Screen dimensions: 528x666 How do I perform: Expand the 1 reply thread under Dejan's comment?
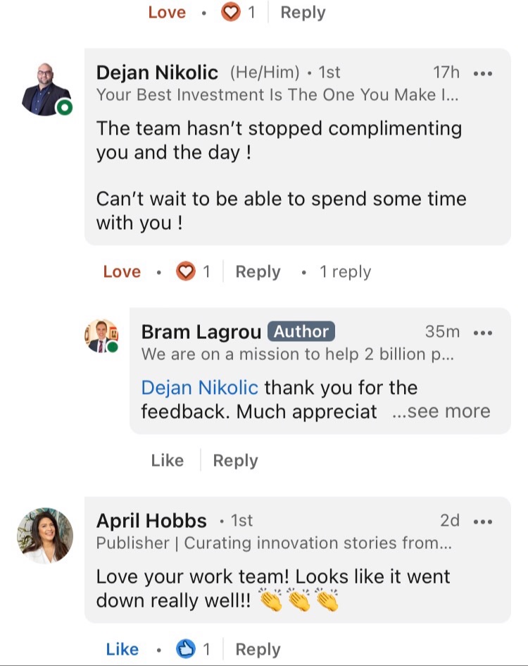point(345,272)
